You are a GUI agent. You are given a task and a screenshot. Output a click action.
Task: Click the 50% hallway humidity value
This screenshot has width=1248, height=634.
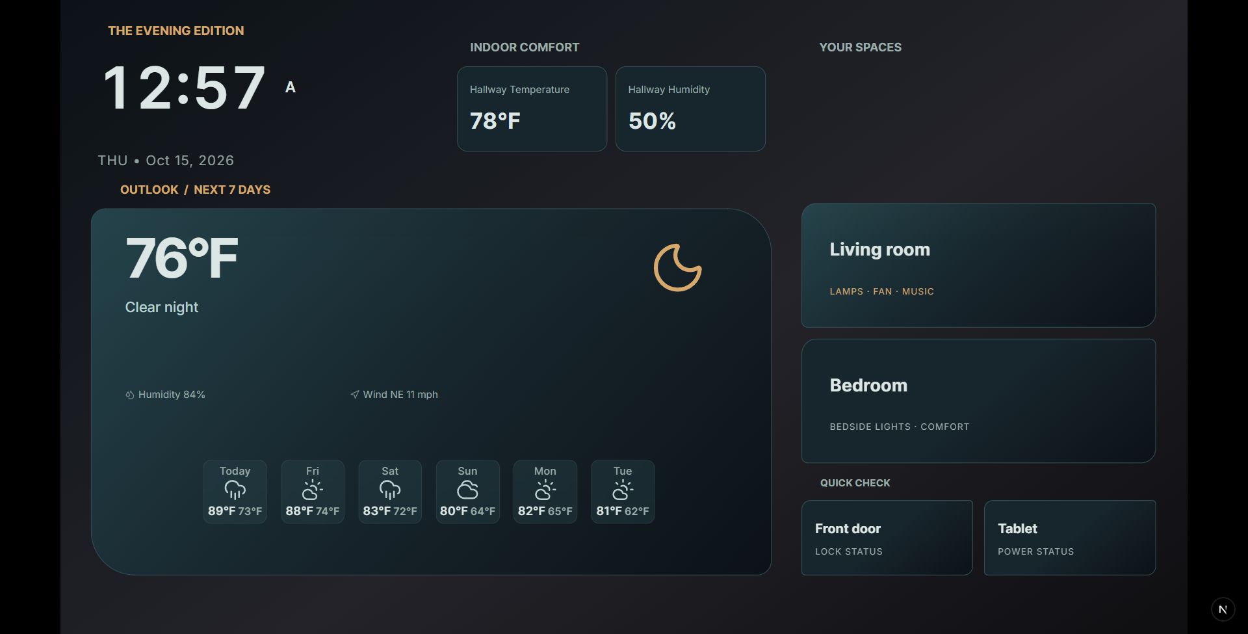[652, 121]
